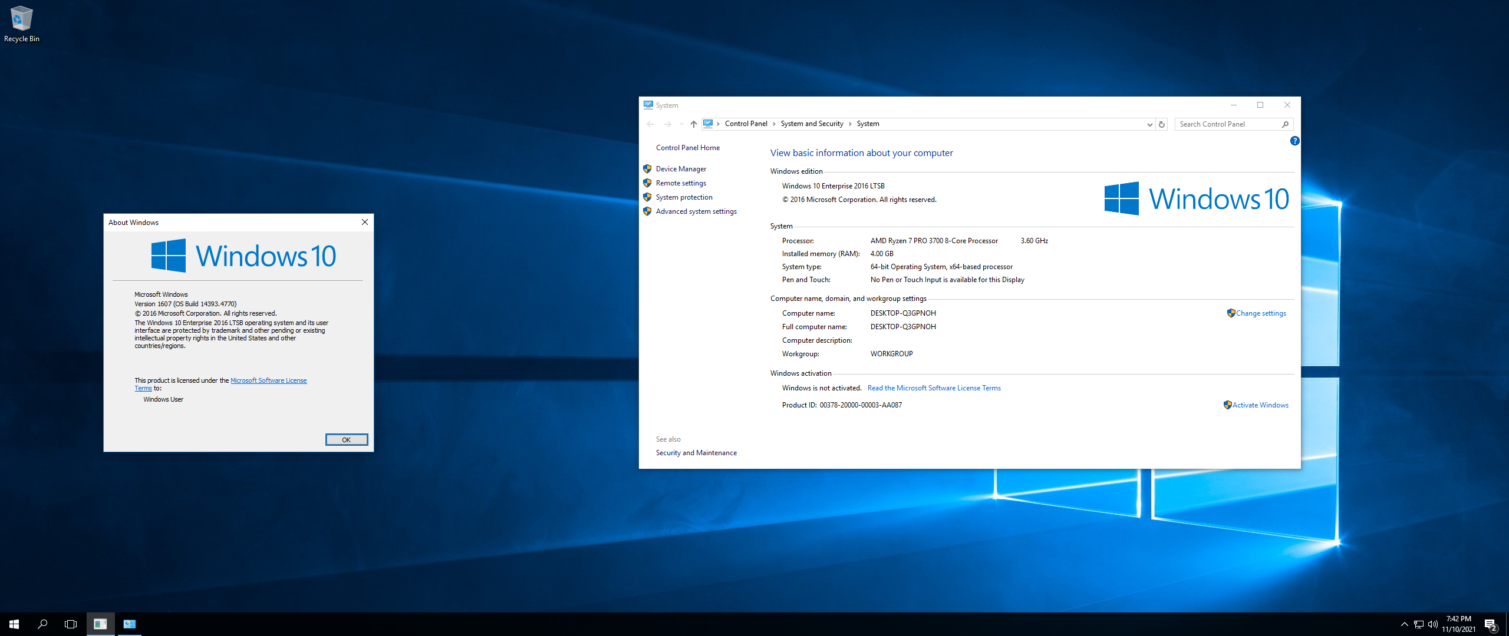This screenshot has width=1509, height=636.
Task: Open Security and Maintenance link
Action: [x=696, y=453]
